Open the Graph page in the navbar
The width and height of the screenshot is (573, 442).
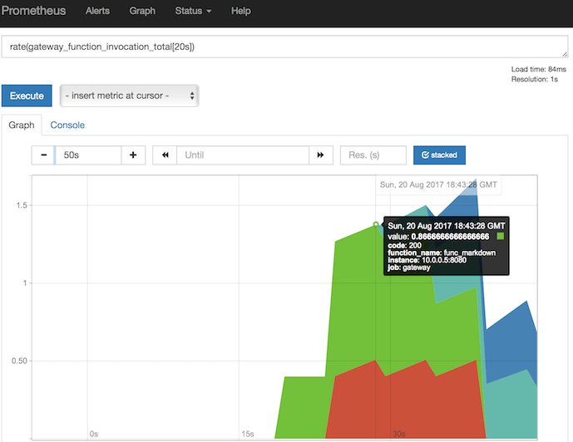pos(142,12)
